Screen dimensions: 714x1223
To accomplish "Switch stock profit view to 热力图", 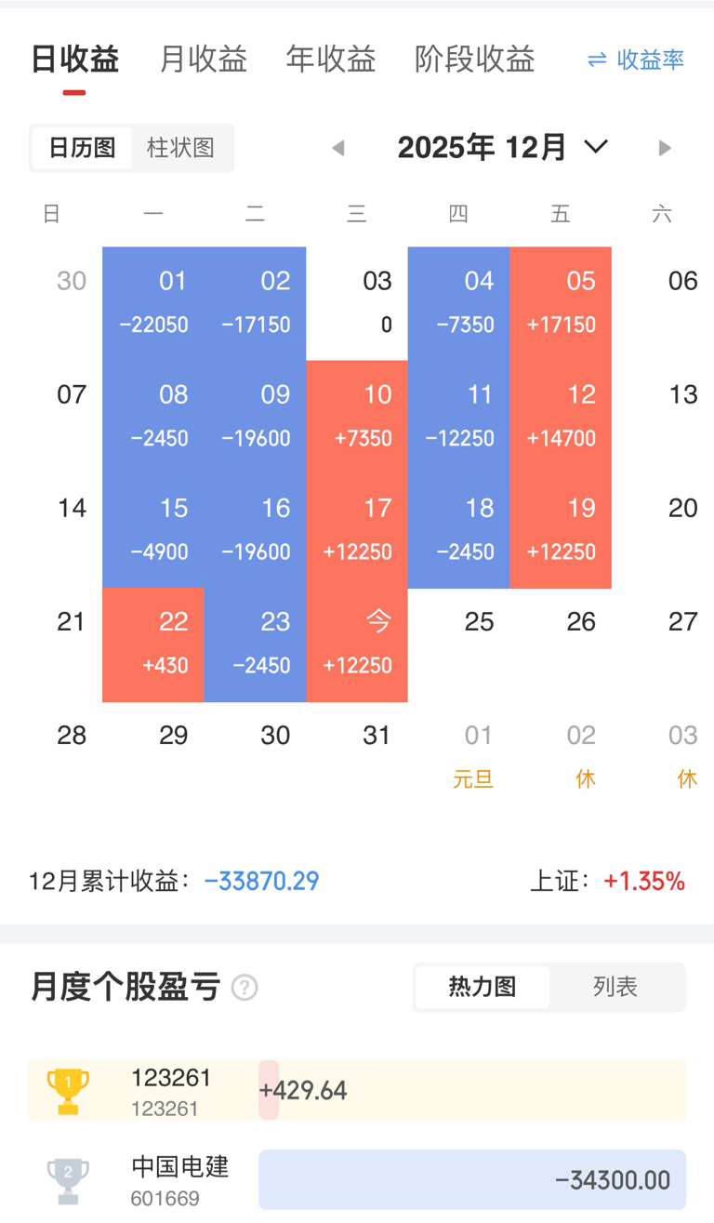I will point(483,987).
